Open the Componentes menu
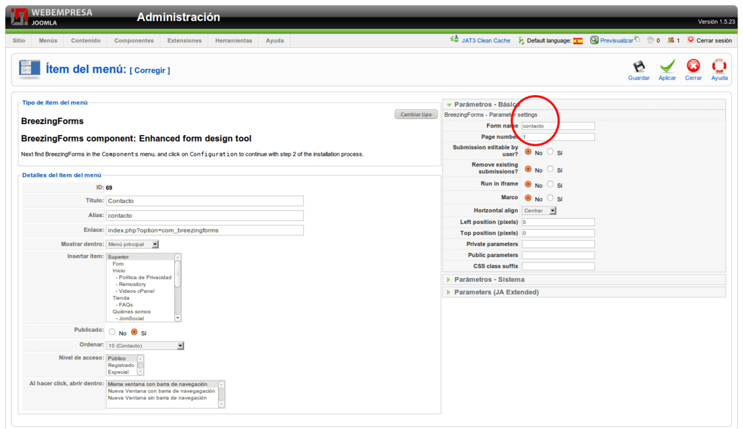This screenshot has width=743, height=429. tap(134, 40)
